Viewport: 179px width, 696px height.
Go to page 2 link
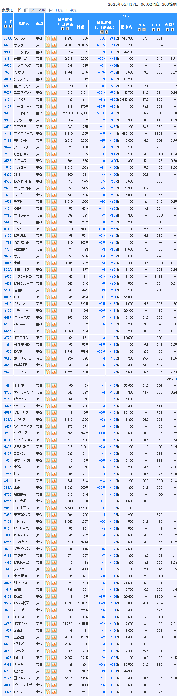tap(176, 379)
